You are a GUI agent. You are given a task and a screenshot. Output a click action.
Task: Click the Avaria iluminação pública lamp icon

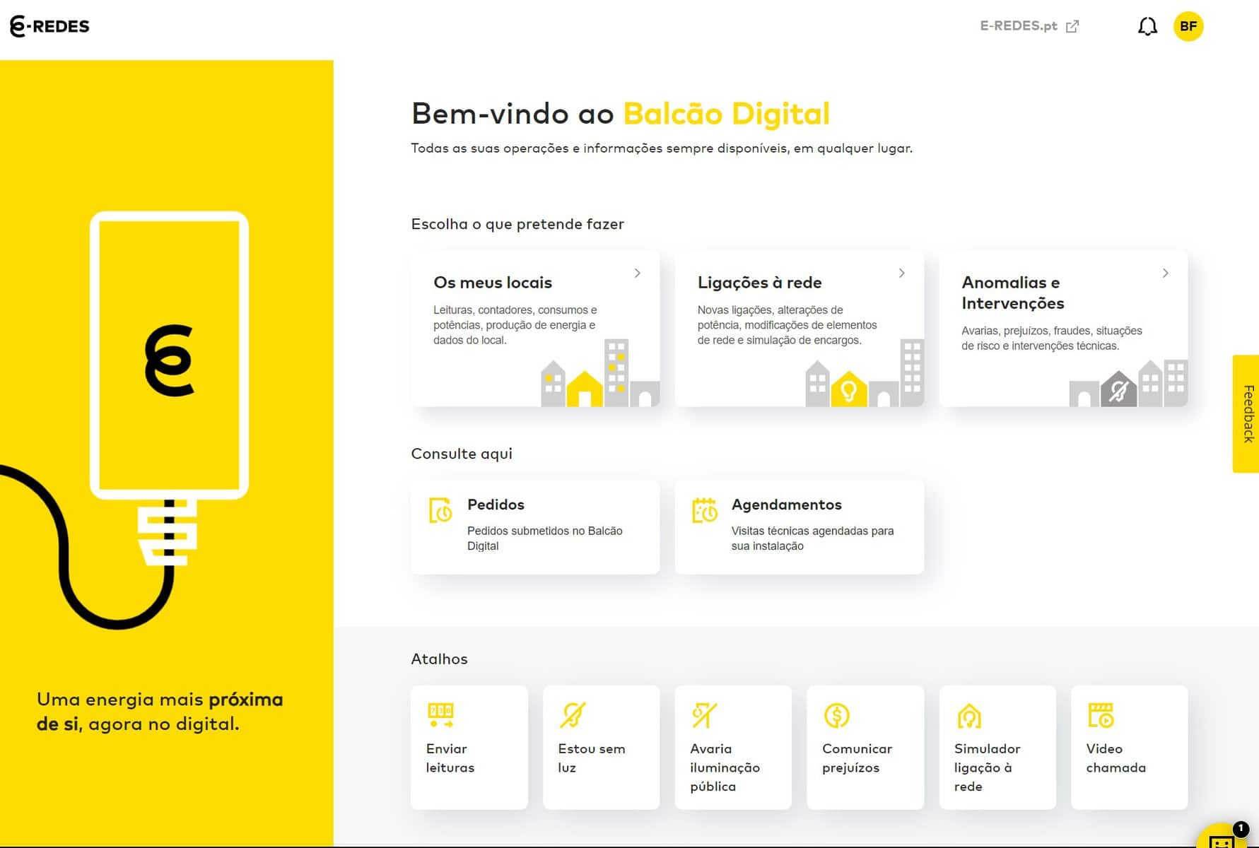pyautogui.click(x=704, y=715)
